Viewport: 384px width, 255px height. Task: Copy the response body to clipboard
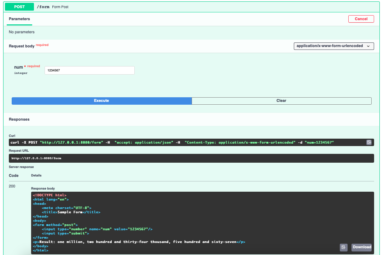click(343, 247)
